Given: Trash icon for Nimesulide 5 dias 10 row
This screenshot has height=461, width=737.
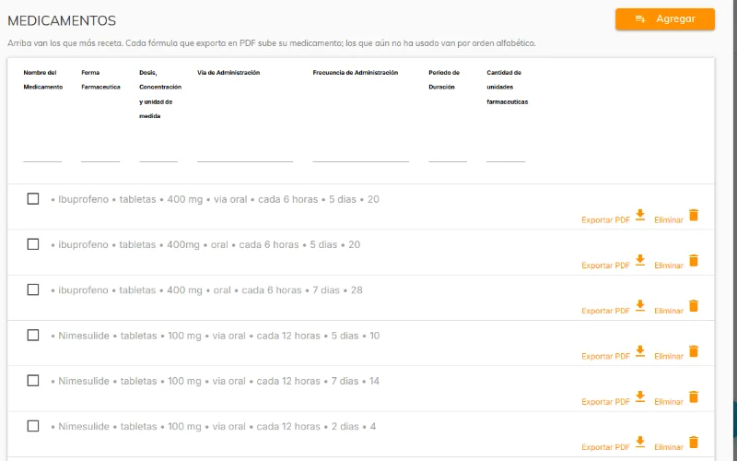Looking at the screenshot, I should (694, 351).
